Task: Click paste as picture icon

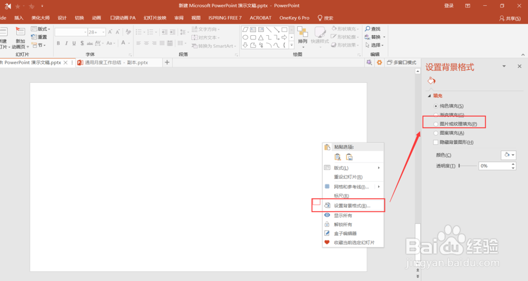Action: [x=349, y=157]
